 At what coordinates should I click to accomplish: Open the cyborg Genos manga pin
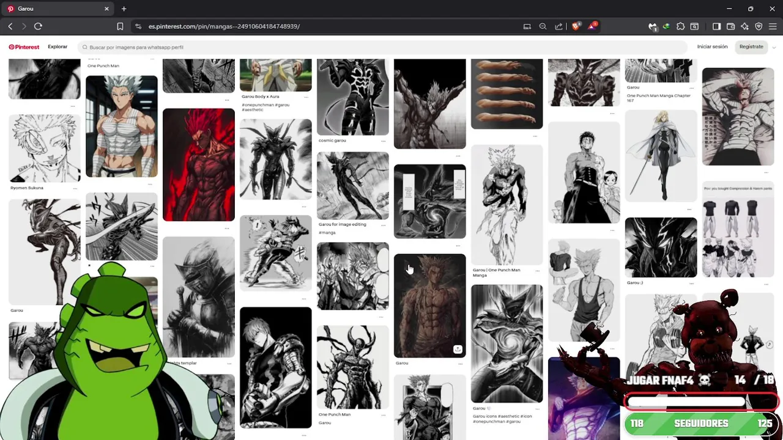(275, 367)
